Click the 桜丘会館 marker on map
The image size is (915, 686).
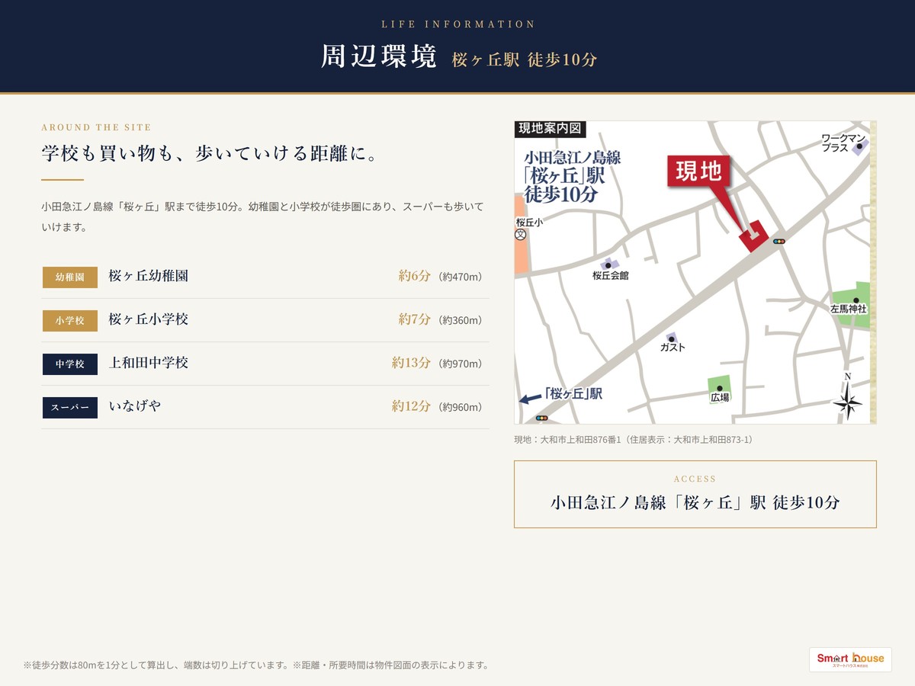point(607,265)
